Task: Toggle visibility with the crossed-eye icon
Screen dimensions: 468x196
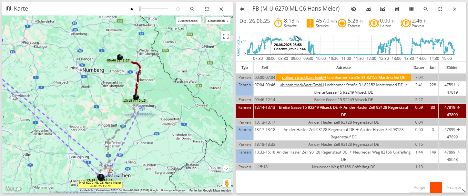Action: point(353,9)
